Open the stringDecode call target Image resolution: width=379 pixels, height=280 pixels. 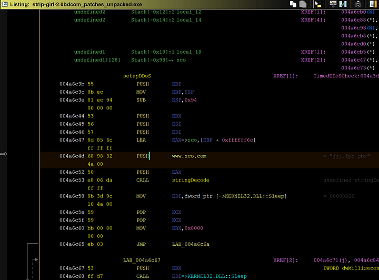coord(191,180)
